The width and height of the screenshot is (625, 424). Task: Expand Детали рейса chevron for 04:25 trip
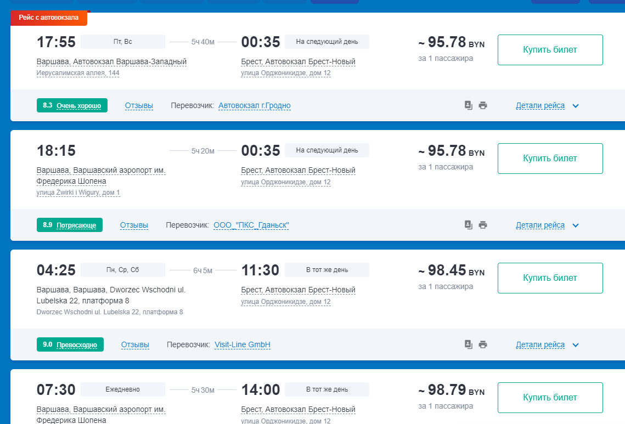pos(576,345)
